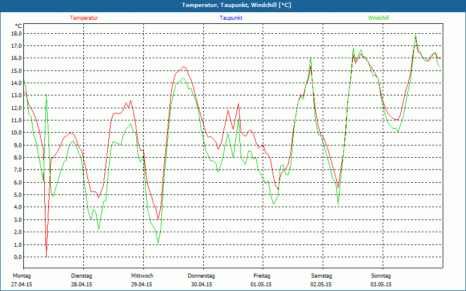Click the 29.04.15 date label
Viewport: 466px width, 291px height.
[142, 285]
